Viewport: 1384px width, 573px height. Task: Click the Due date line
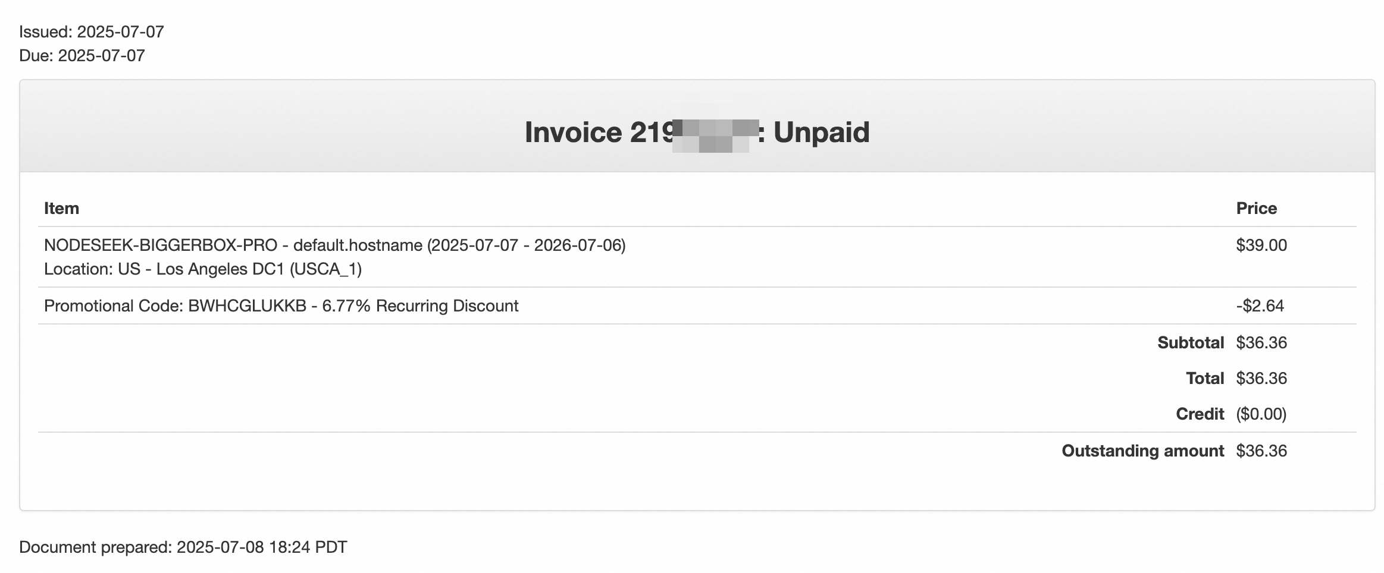(x=82, y=56)
